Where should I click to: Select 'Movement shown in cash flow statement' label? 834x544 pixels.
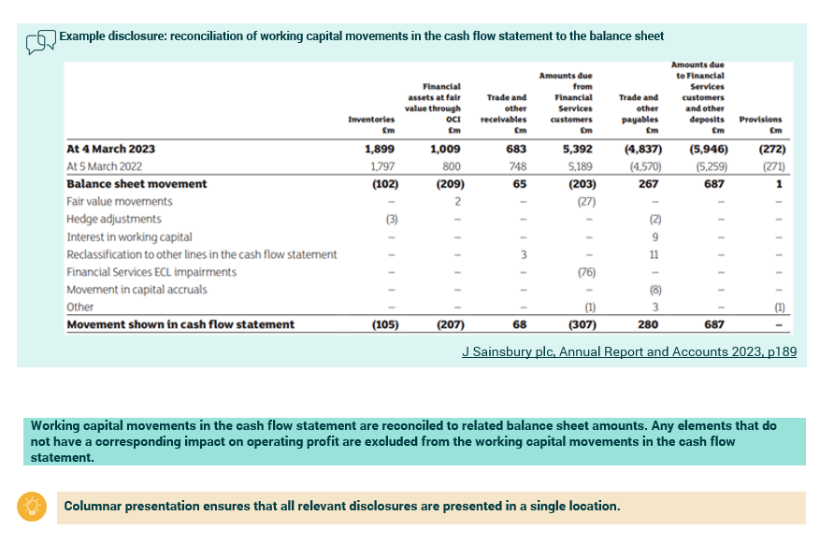pyautogui.click(x=180, y=324)
